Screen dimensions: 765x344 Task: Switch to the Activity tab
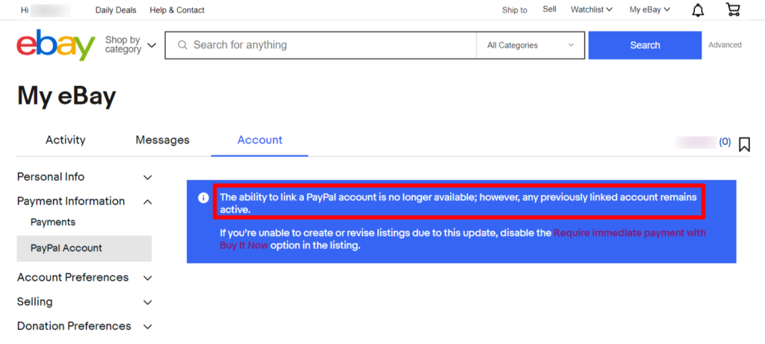66,141
